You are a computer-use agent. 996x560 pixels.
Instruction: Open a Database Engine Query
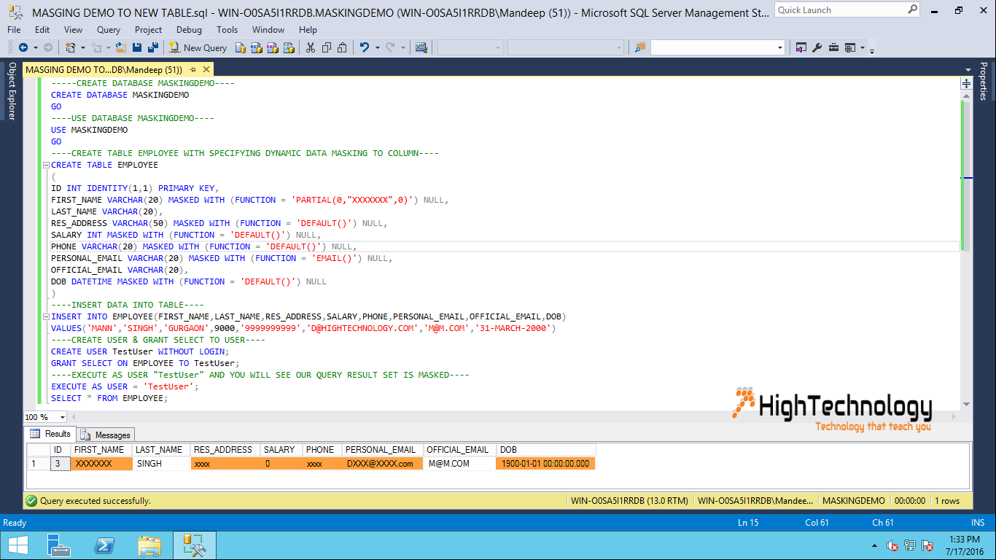click(x=241, y=47)
